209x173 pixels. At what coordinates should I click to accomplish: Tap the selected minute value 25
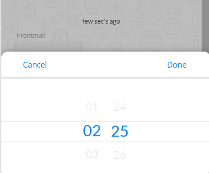tap(120, 131)
